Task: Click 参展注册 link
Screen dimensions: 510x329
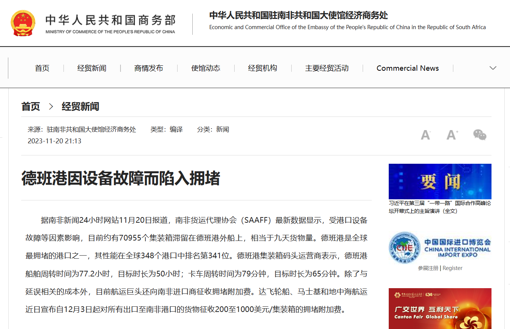Action: coord(428,268)
